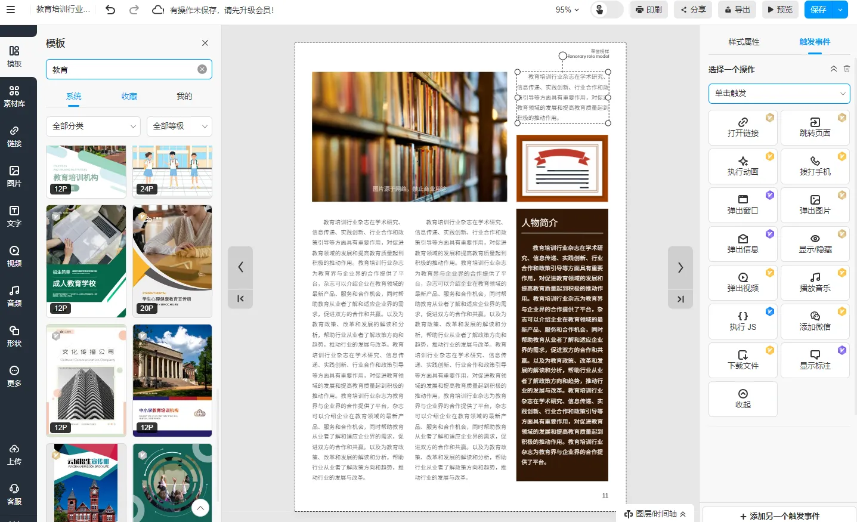Image resolution: width=857 pixels, height=522 pixels.
Task: Open the 模板 sidebar panel
Action: click(x=14, y=56)
